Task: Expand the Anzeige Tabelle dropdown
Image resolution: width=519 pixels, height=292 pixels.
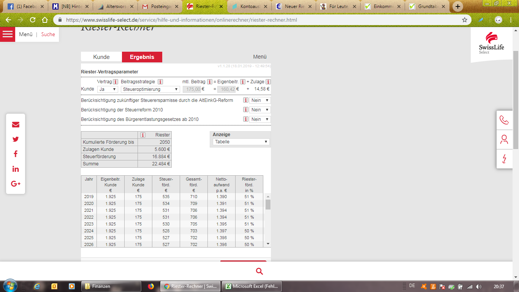Action: pos(241,142)
